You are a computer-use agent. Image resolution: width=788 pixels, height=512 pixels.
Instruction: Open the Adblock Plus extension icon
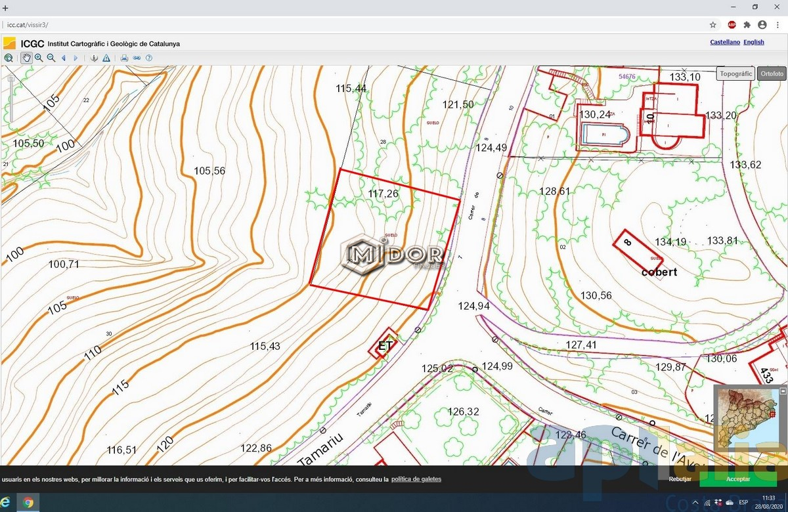(x=732, y=24)
